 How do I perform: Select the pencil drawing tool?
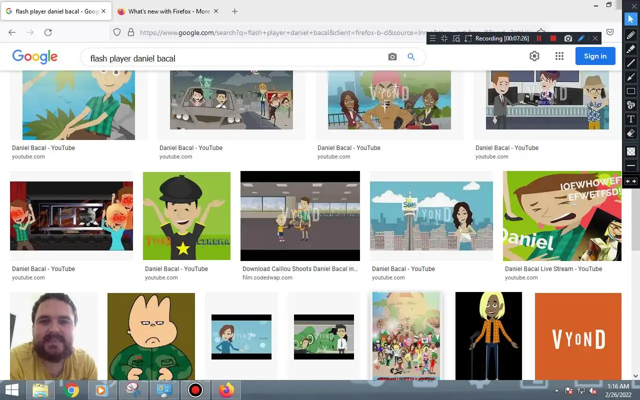631,35
